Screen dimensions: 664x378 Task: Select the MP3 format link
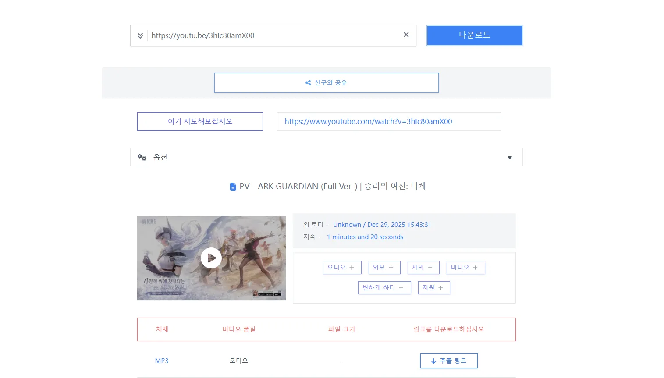162,360
